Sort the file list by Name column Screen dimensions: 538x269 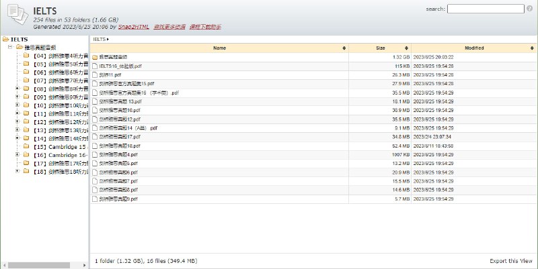(x=220, y=48)
